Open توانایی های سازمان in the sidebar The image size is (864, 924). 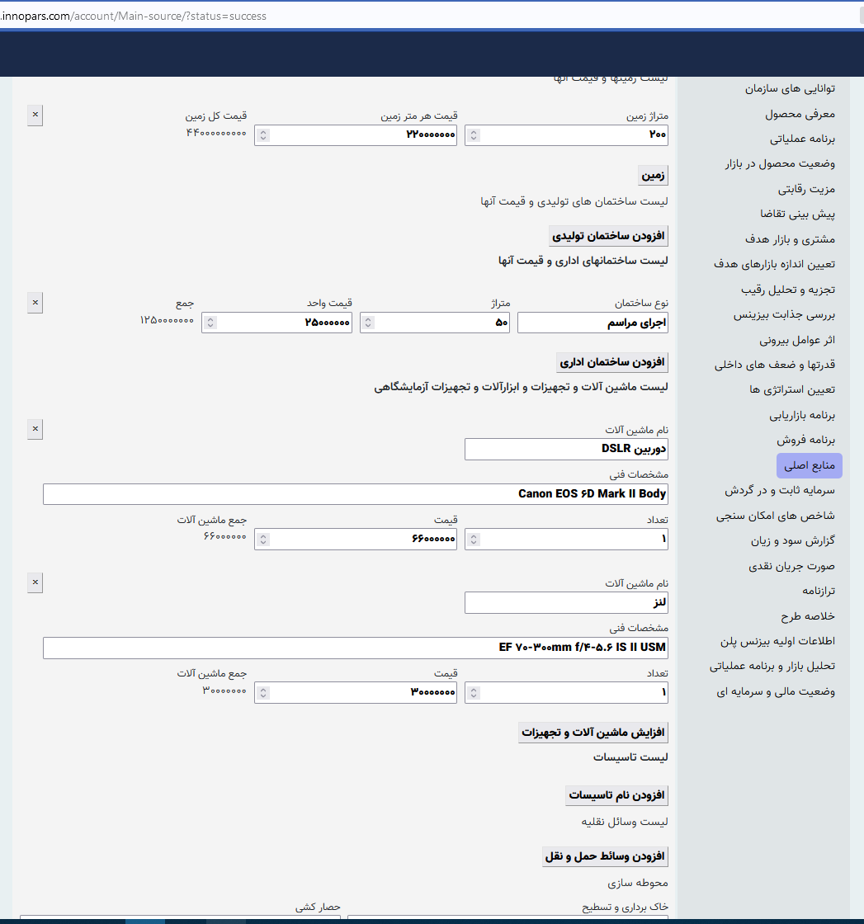click(x=790, y=88)
